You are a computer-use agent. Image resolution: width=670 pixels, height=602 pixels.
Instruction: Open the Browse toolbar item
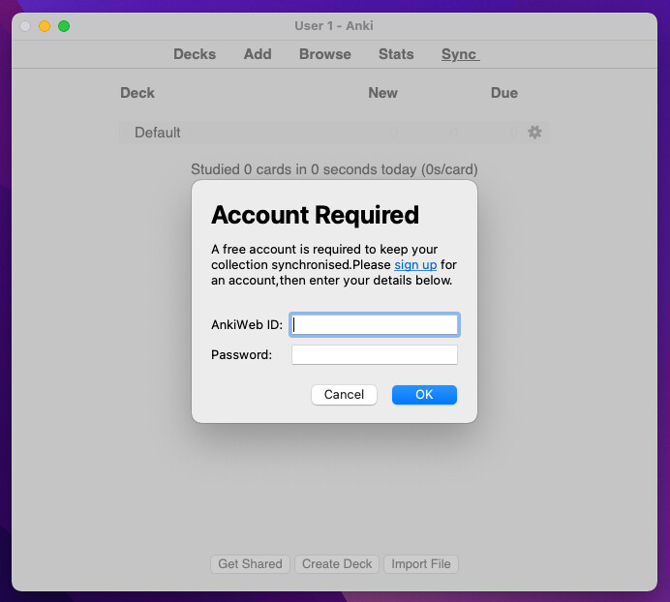tap(325, 54)
